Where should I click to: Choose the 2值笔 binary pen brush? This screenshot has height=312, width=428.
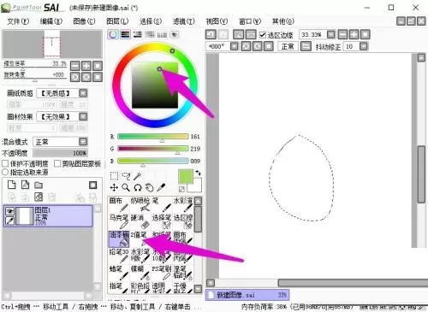coord(140,238)
